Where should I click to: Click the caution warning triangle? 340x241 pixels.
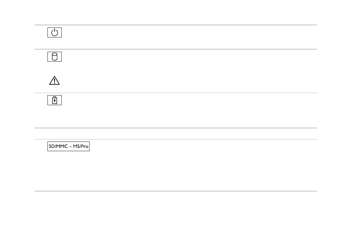(x=55, y=81)
